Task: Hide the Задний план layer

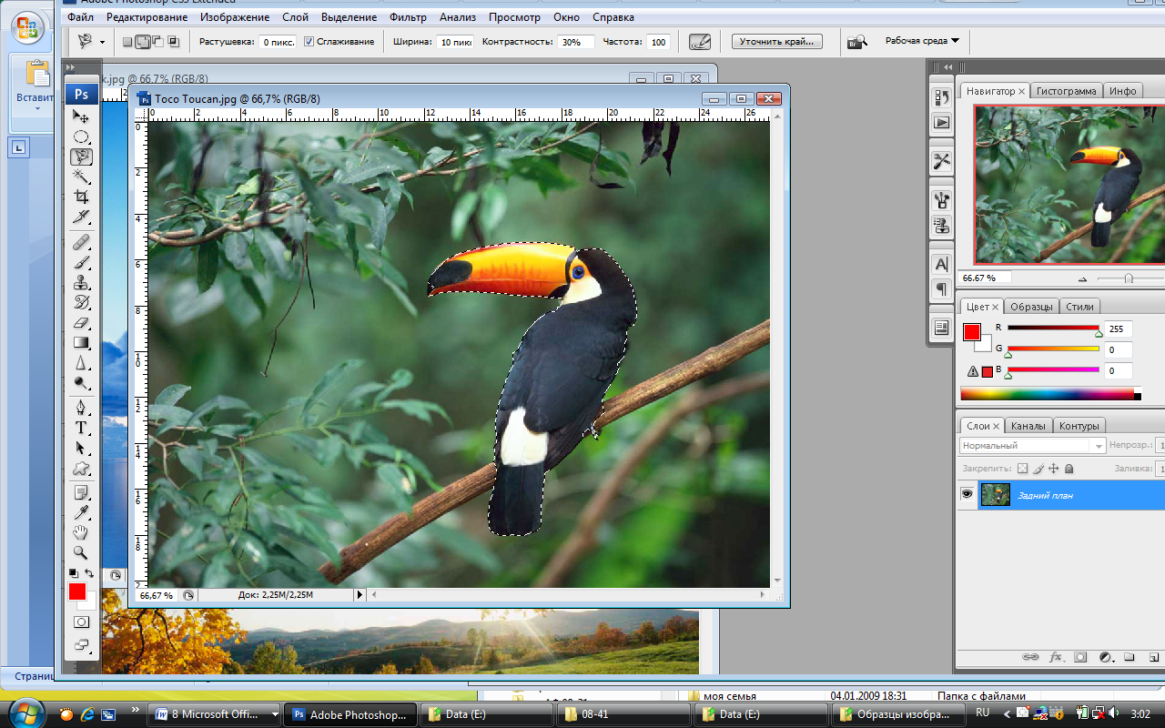Action: coord(967,494)
